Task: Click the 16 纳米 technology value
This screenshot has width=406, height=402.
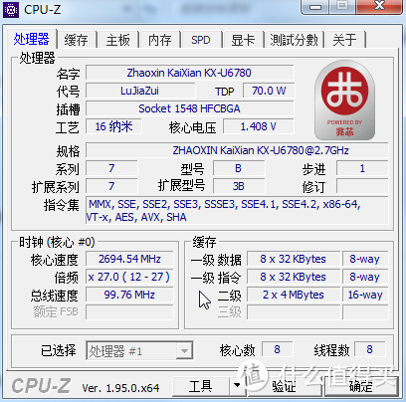Action: pyautogui.click(x=113, y=126)
